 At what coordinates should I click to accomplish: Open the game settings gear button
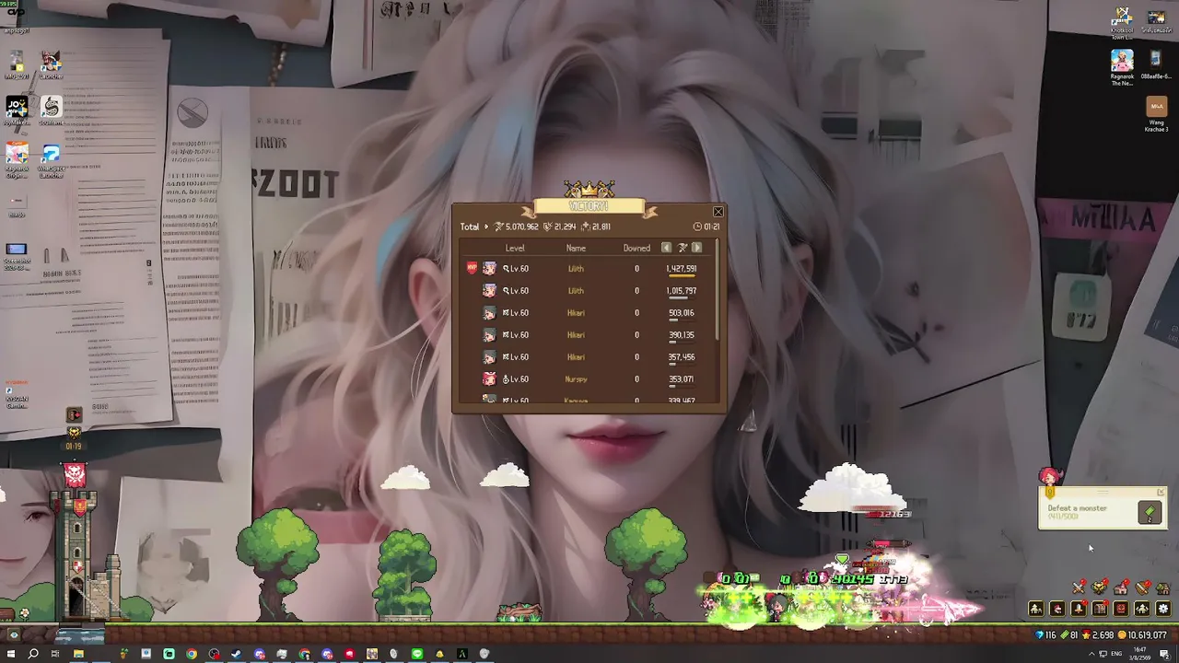pyautogui.click(x=1163, y=609)
